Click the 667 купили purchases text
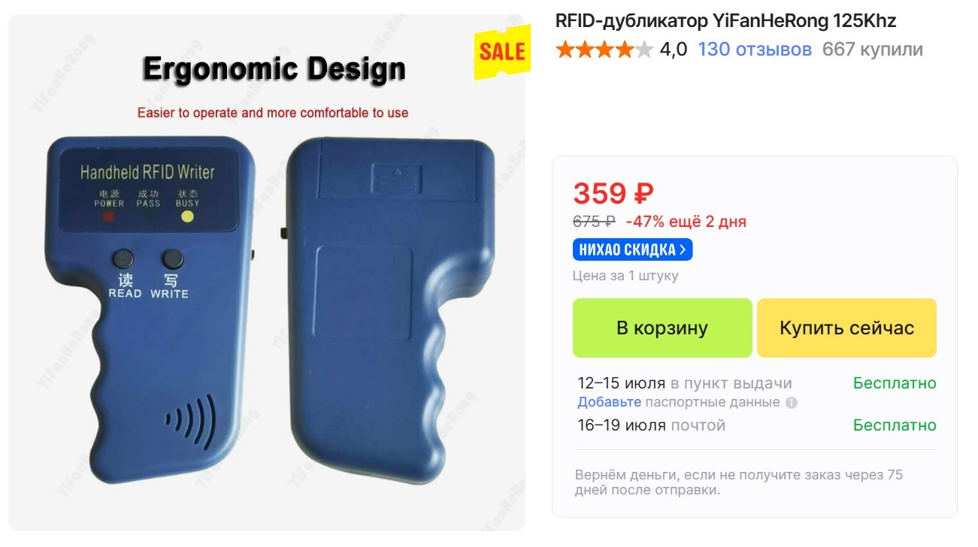 coord(873,50)
